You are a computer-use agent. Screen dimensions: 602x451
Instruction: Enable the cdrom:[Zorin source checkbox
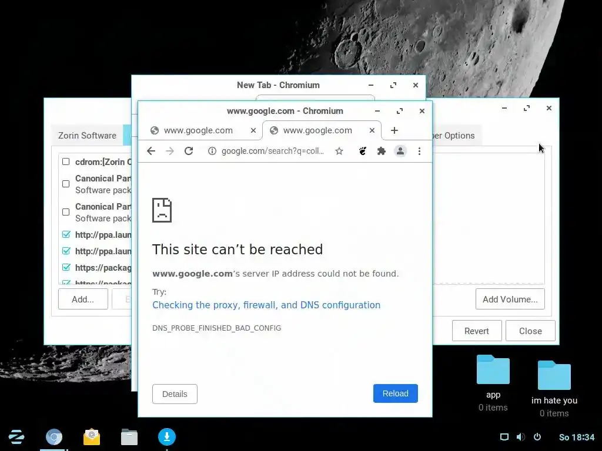coord(66,161)
